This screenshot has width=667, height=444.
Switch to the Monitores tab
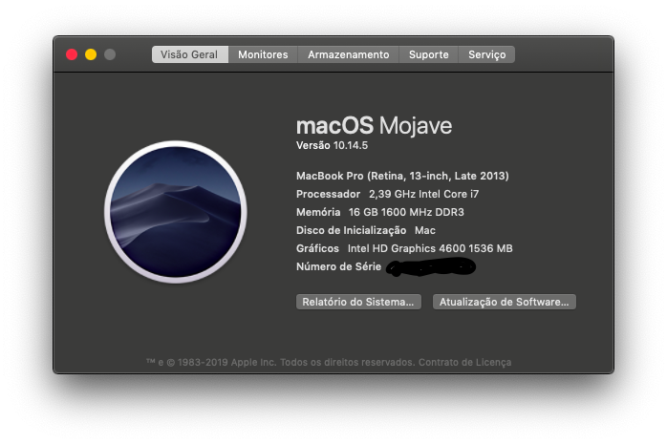[263, 54]
